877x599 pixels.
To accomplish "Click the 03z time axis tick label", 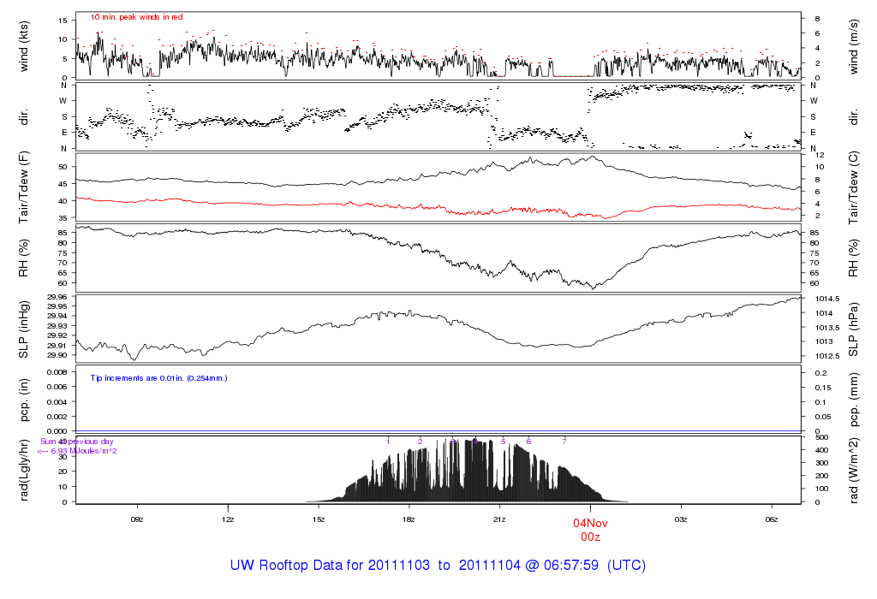I will pos(681,519).
